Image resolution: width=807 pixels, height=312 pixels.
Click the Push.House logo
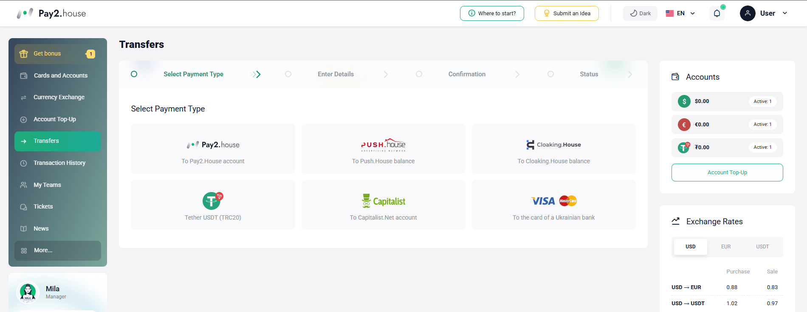384,145
